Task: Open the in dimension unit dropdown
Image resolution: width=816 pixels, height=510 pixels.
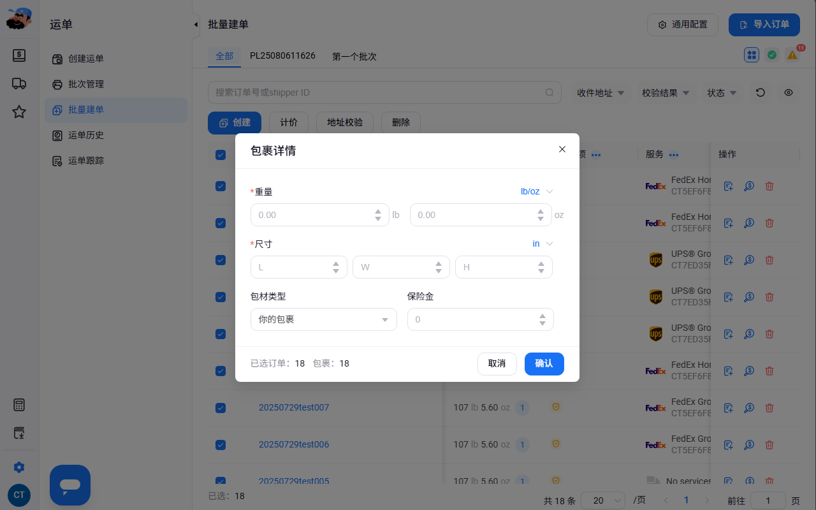Action: click(543, 244)
